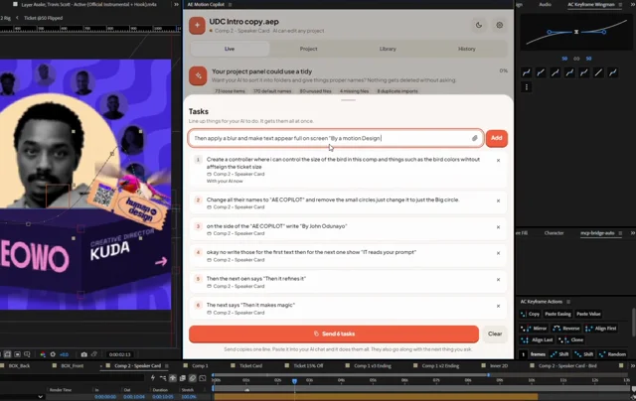Remove task 6 'Then it makes magic'
This screenshot has height=401, width=636.
tap(498, 307)
